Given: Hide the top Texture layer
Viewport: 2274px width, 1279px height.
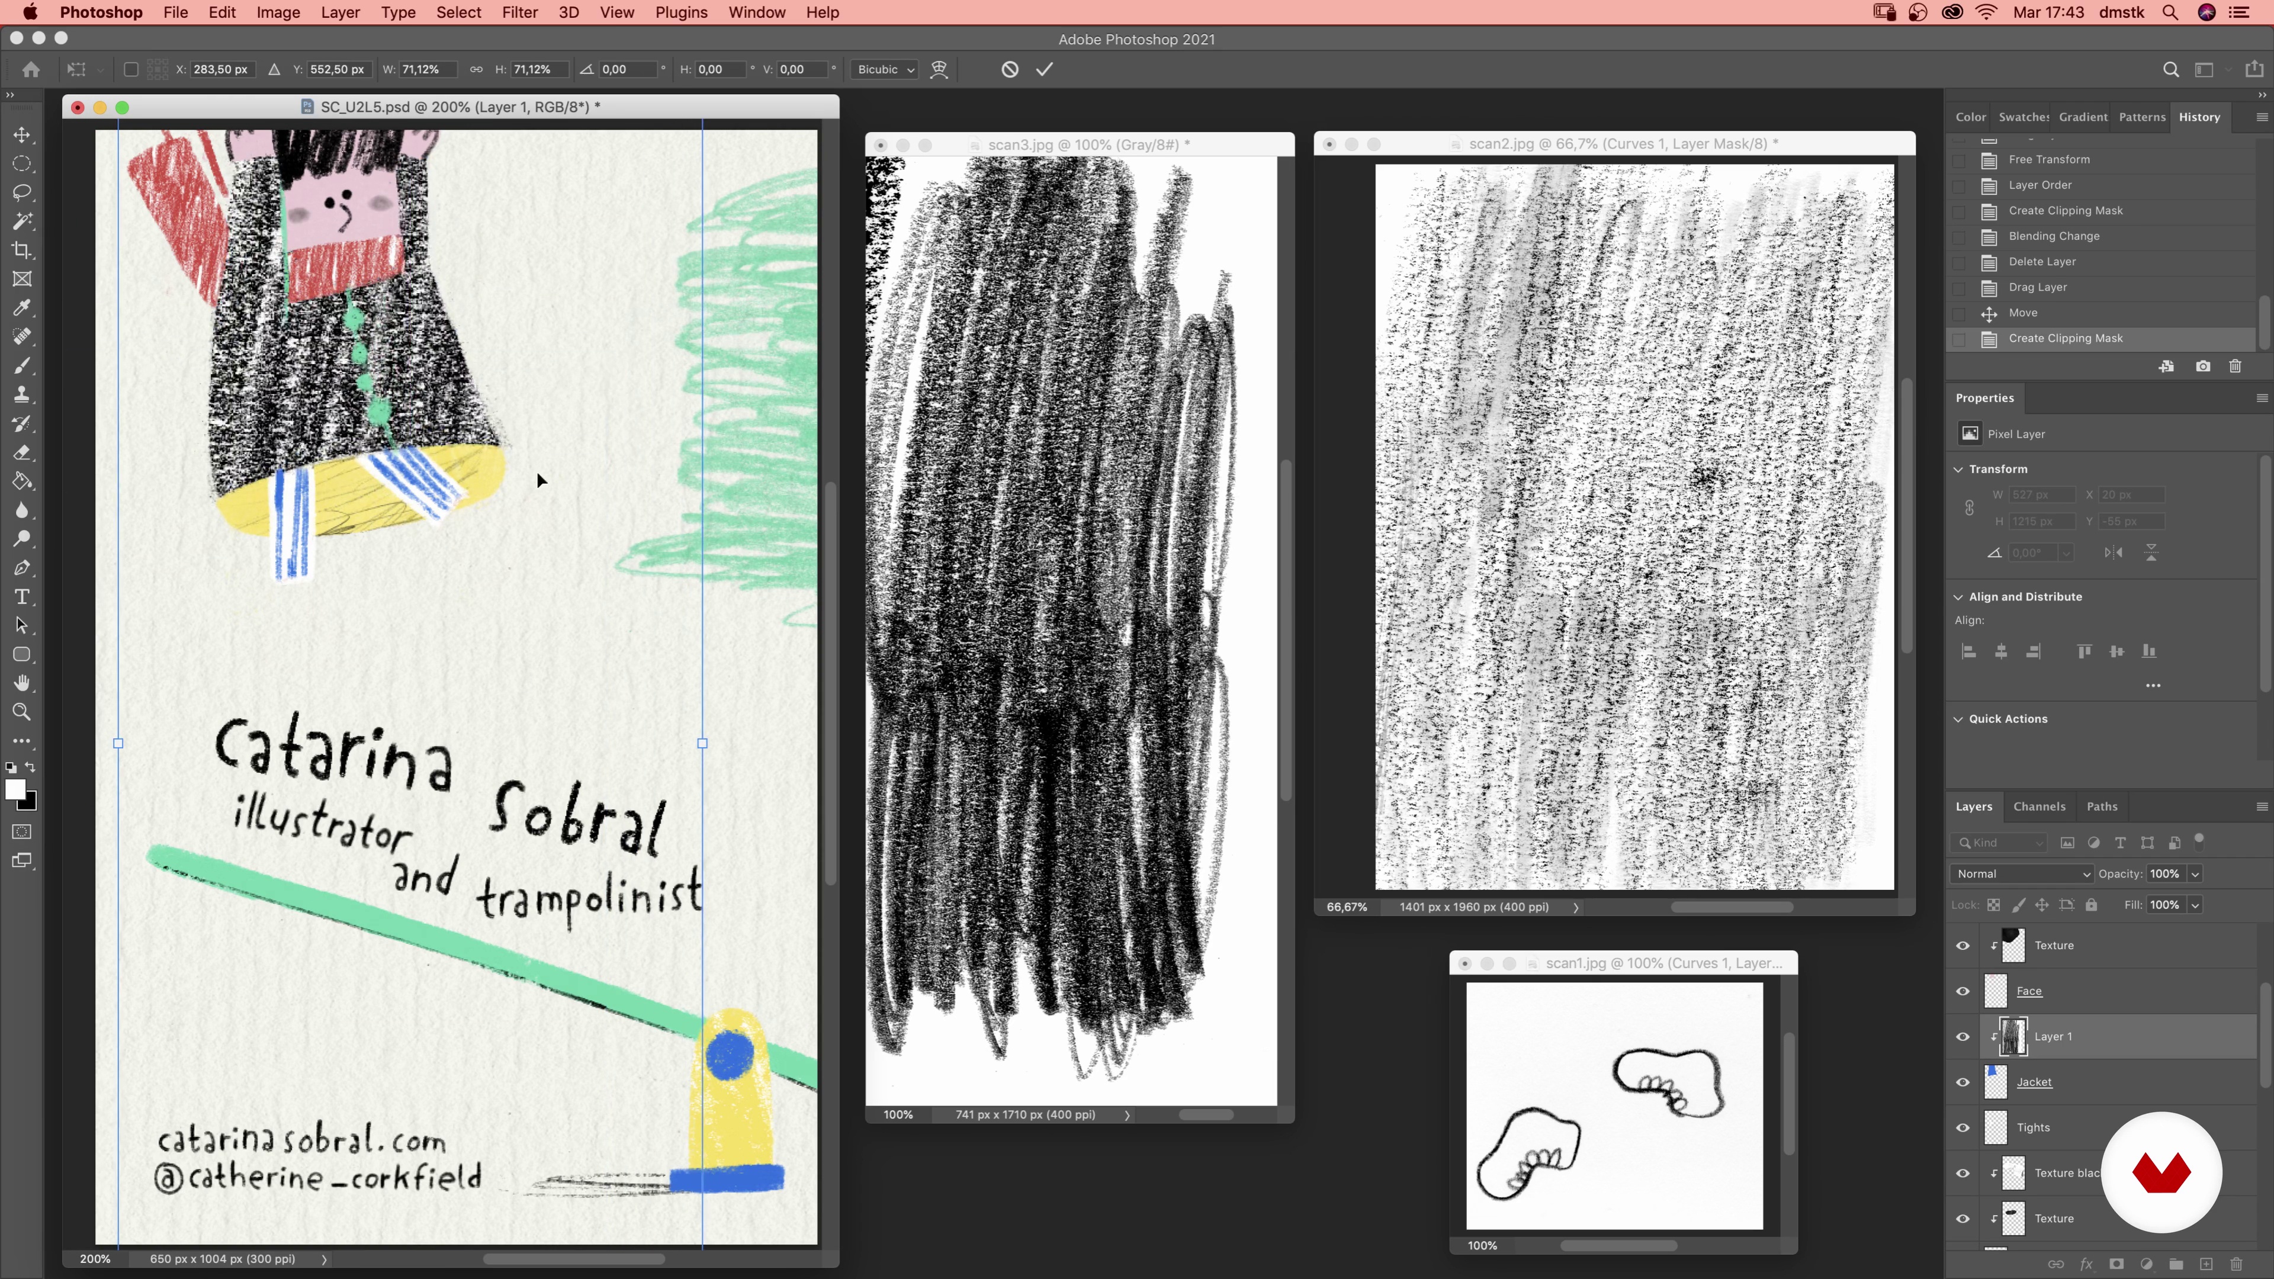Looking at the screenshot, I should (1963, 946).
